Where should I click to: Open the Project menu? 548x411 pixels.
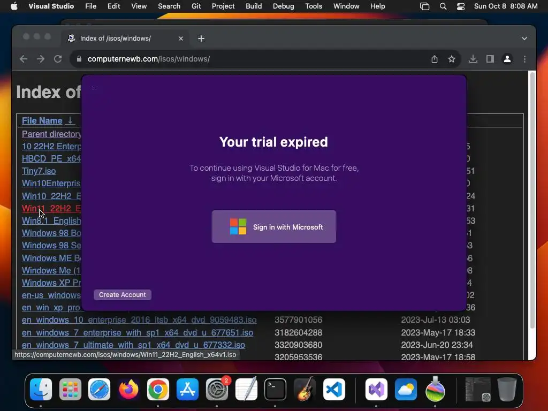[x=223, y=6]
